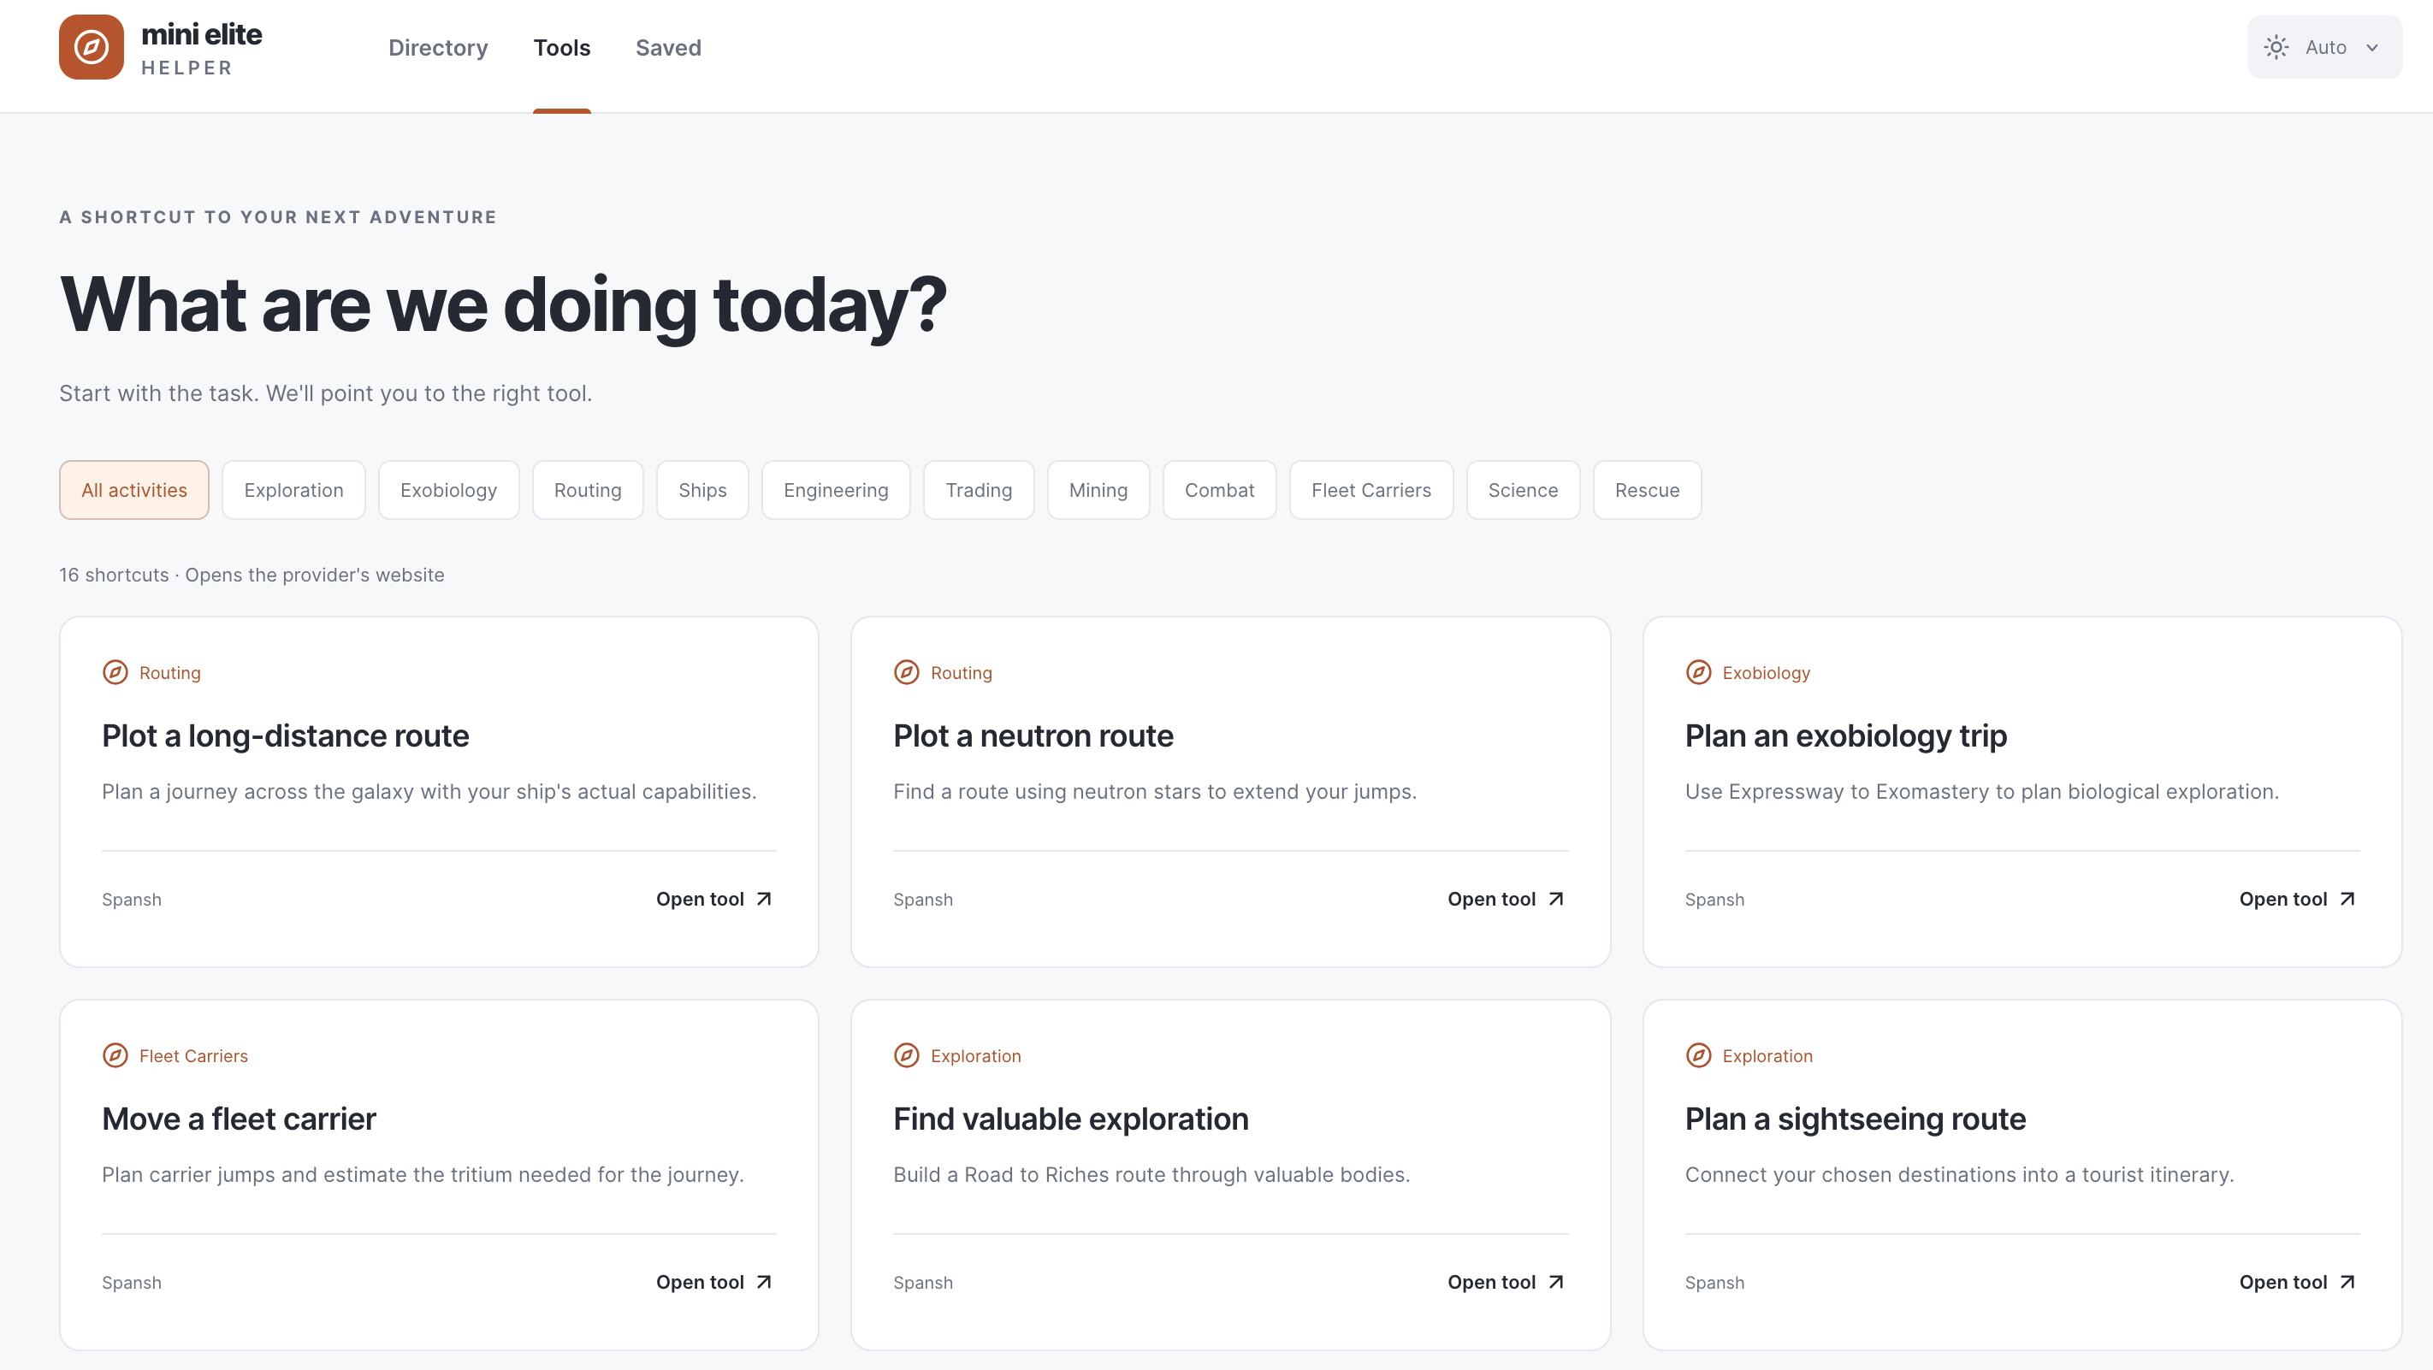Filter by Routing activity

[x=588, y=490]
